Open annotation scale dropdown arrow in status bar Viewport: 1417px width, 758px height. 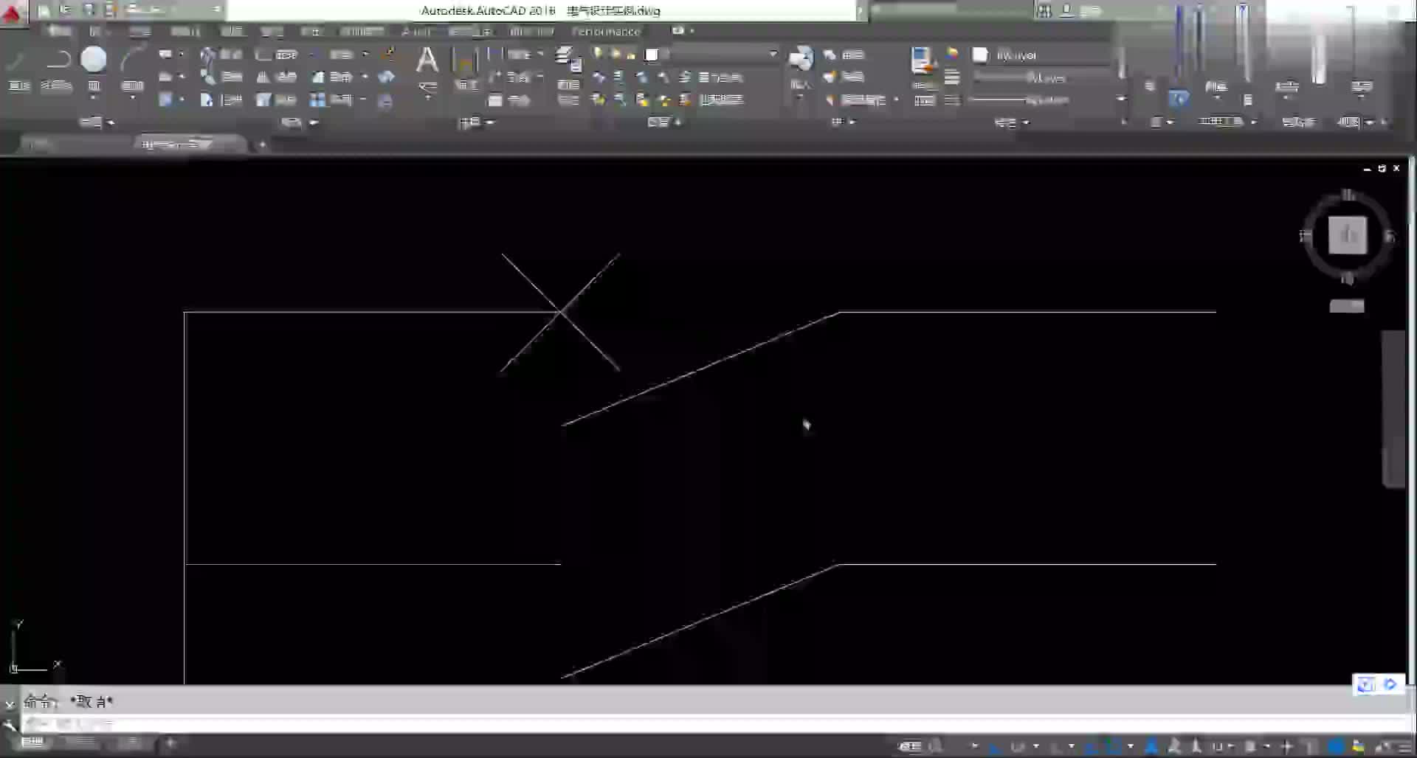1230,747
